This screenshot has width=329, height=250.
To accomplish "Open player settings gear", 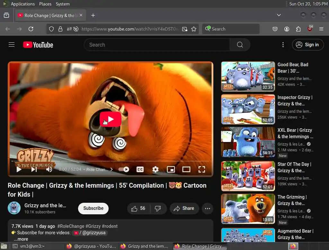I will coord(155,169).
